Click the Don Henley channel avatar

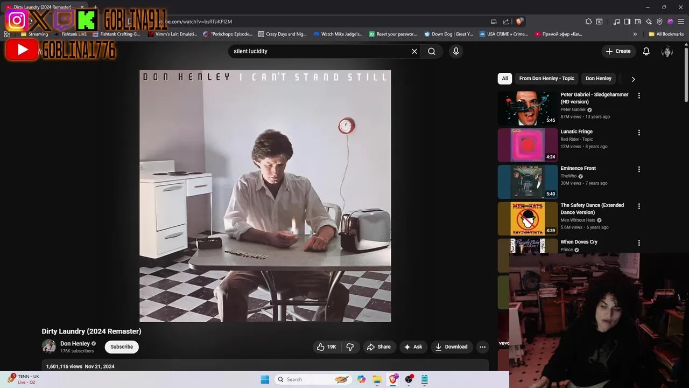tap(49, 347)
